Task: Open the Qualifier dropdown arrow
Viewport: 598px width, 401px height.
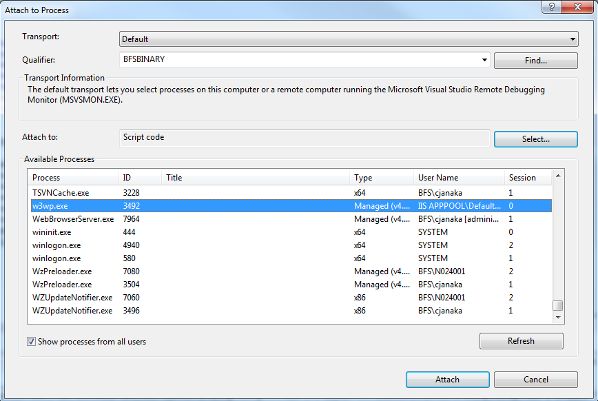Action: pos(483,60)
